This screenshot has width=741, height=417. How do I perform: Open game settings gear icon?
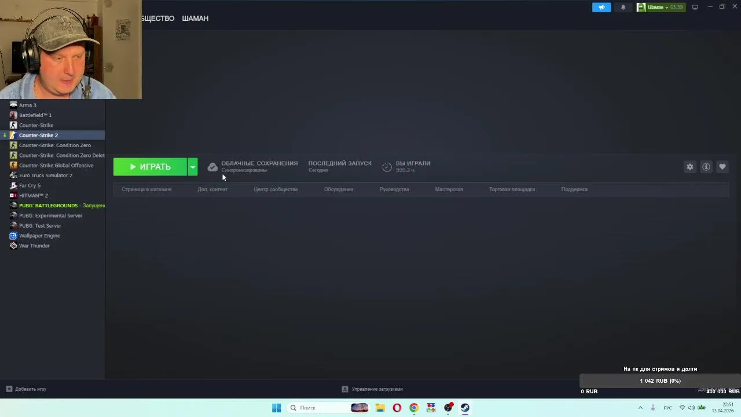(690, 167)
